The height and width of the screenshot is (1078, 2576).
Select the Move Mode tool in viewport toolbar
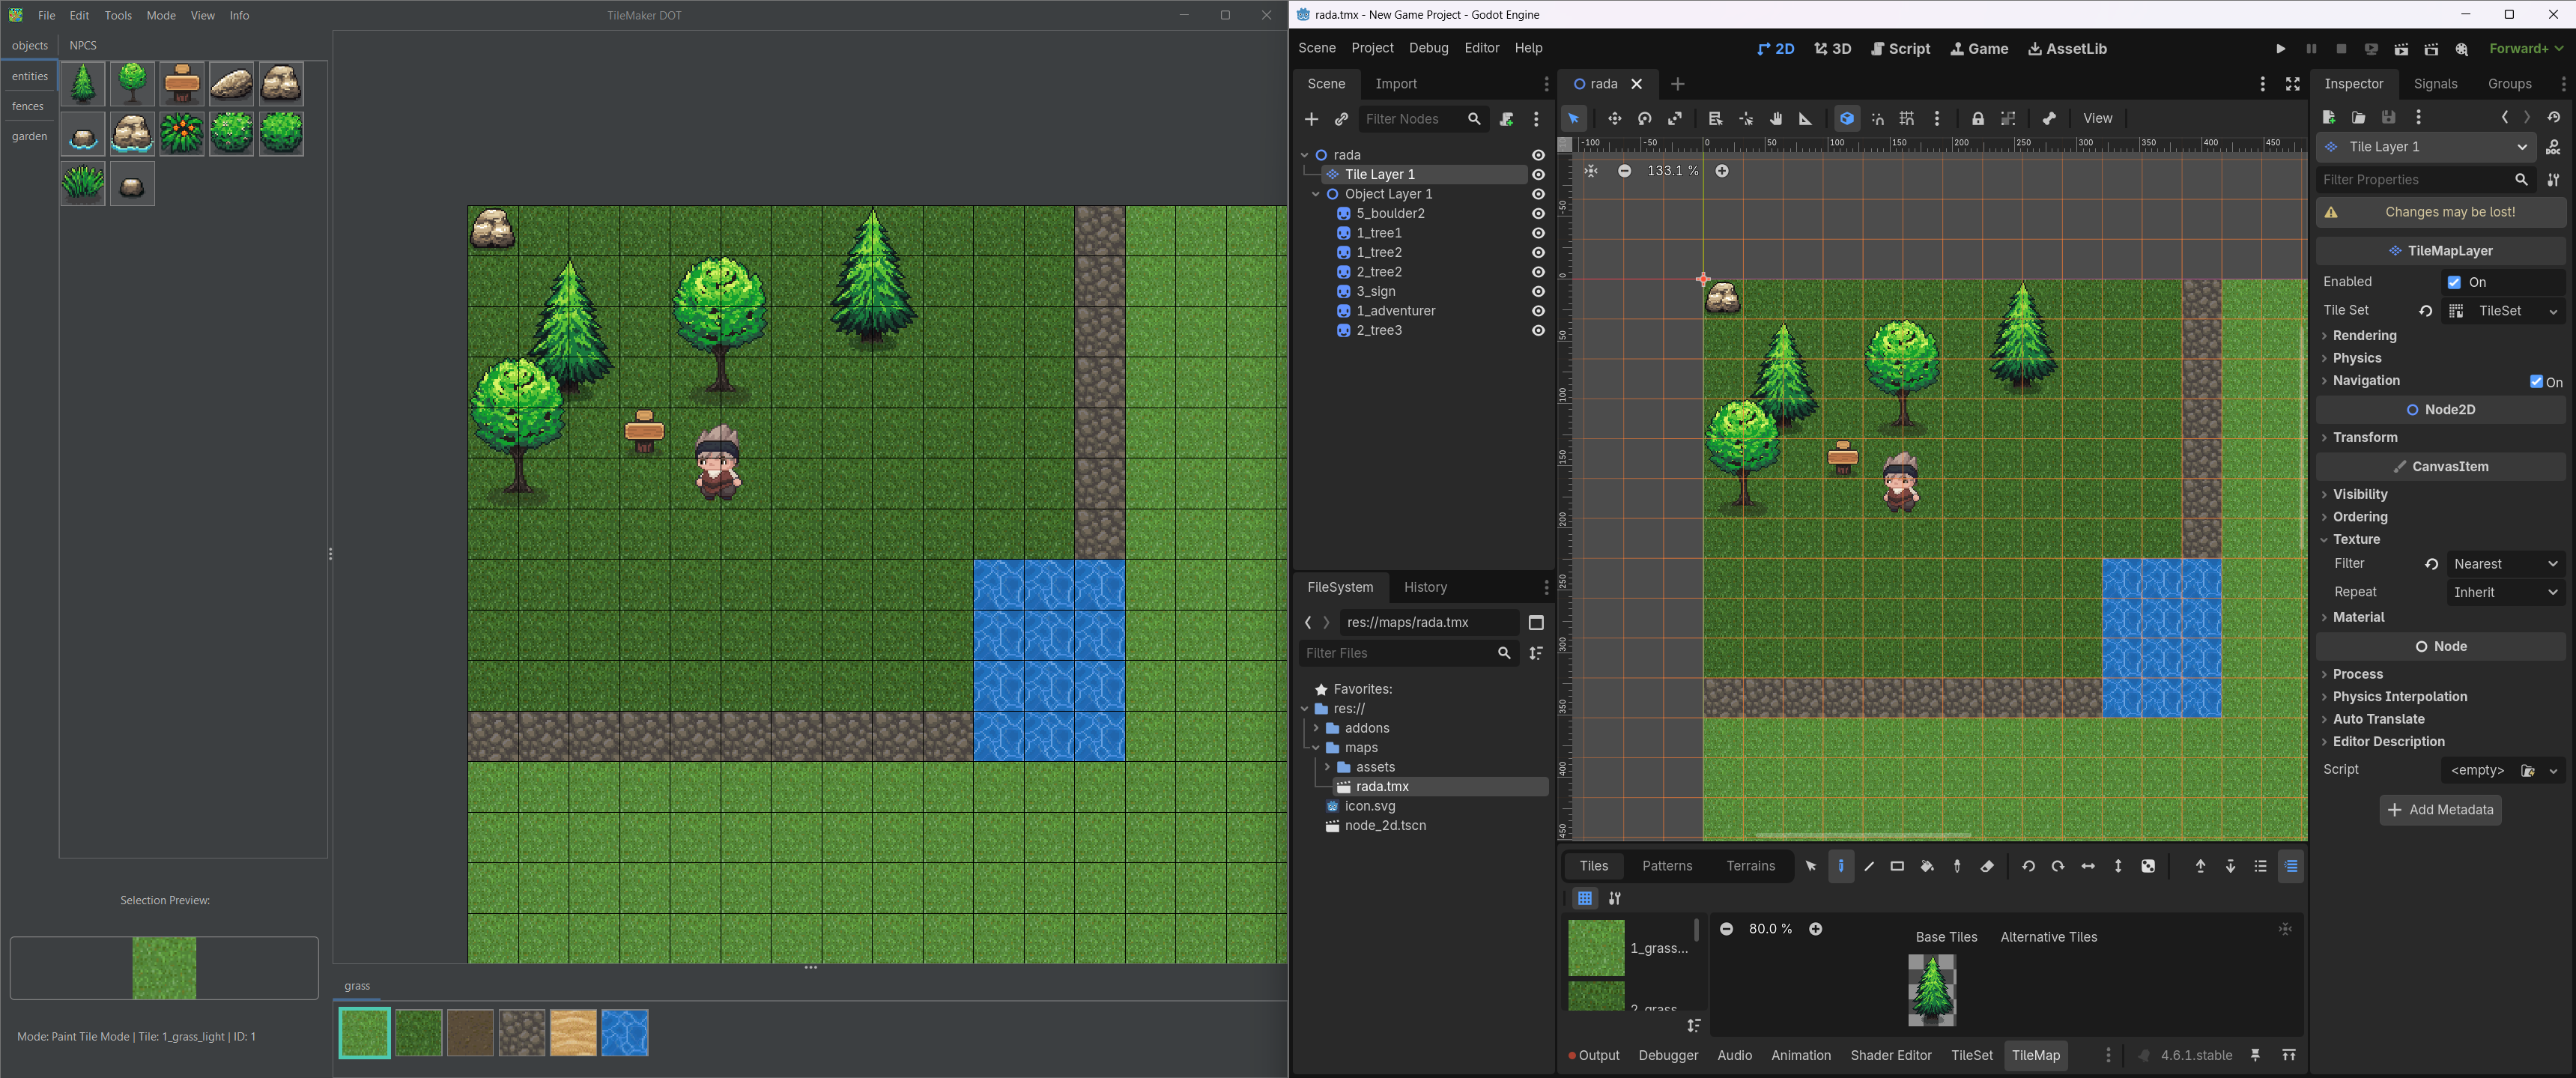(1614, 119)
